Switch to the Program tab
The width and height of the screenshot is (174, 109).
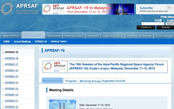click(71, 81)
